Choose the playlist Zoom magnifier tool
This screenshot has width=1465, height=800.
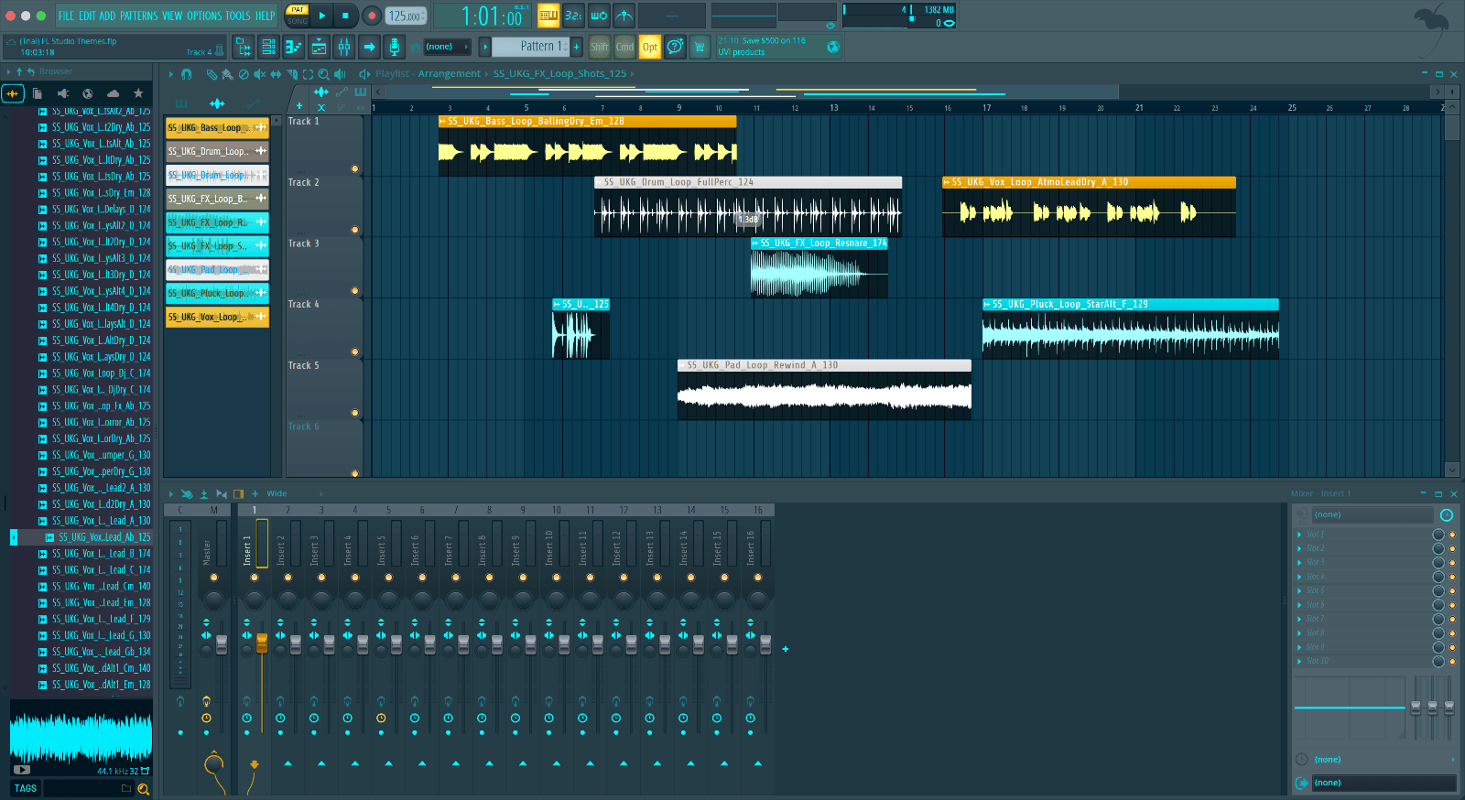coord(323,74)
